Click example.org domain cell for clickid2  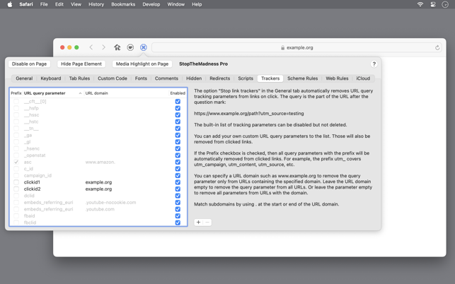[x=98, y=189]
